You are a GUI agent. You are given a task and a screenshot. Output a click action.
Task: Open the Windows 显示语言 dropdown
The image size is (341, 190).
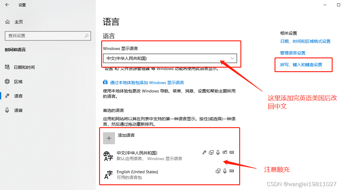click(170, 58)
